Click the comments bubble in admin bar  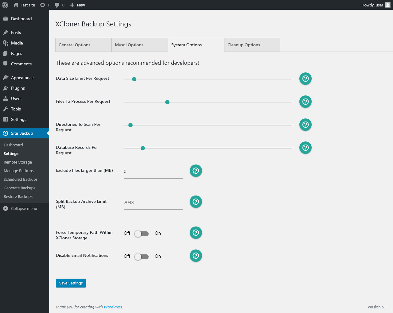click(x=59, y=5)
